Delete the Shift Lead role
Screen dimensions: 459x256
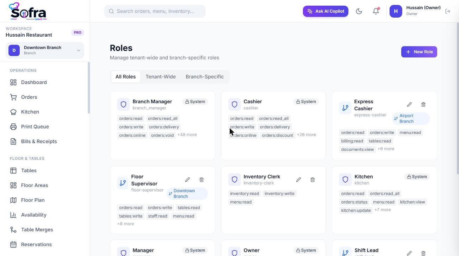coord(423,253)
